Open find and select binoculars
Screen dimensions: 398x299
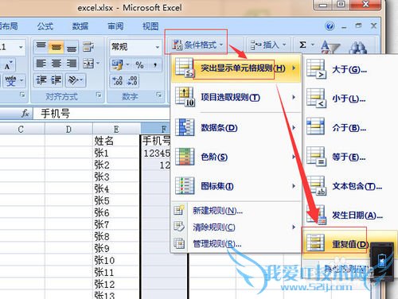[x=357, y=47]
